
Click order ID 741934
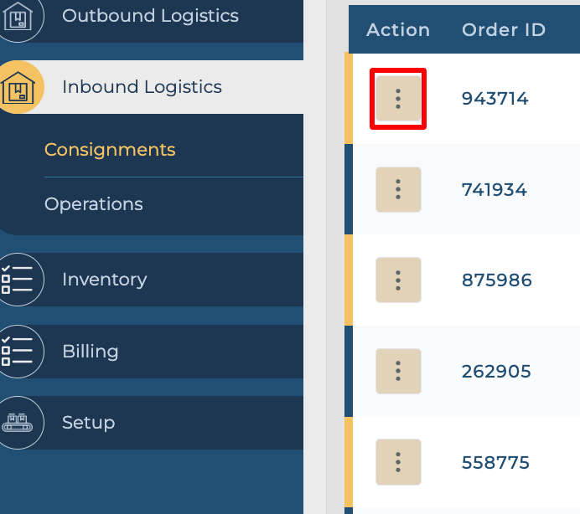point(494,190)
